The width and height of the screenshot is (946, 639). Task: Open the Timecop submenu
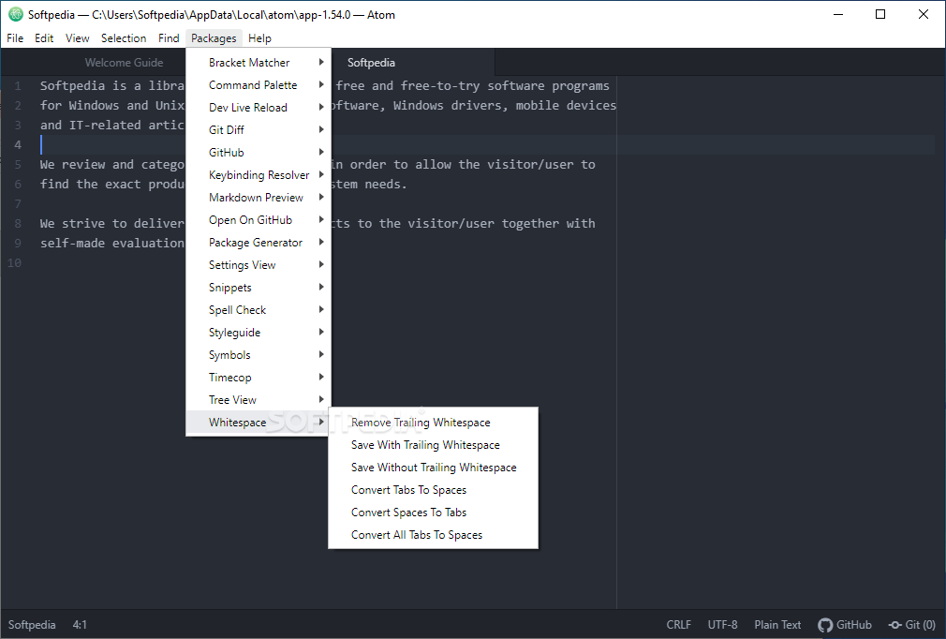point(259,378)
